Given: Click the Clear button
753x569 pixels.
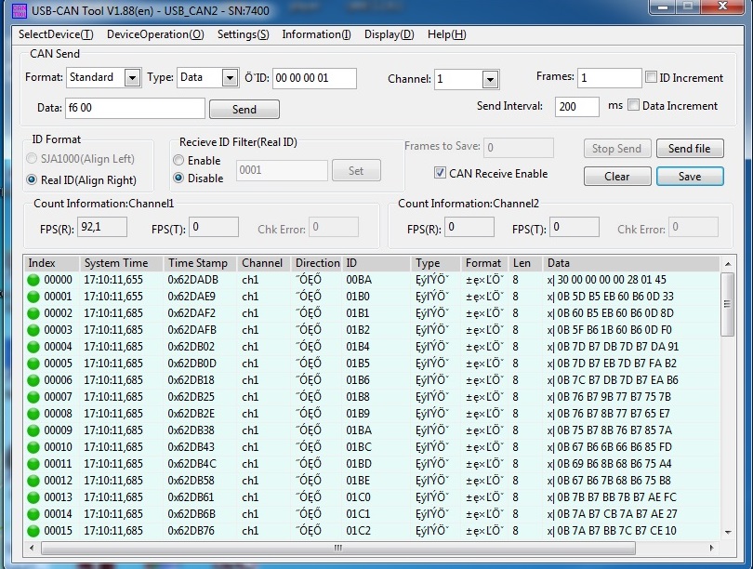Looking at the screenshot, I should (x=616, y=177).
